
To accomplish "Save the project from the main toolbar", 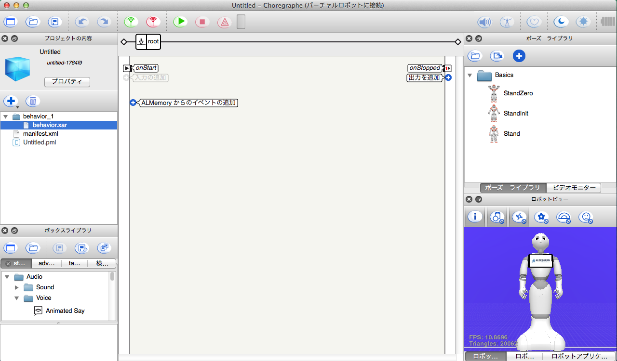I will 55,22.
